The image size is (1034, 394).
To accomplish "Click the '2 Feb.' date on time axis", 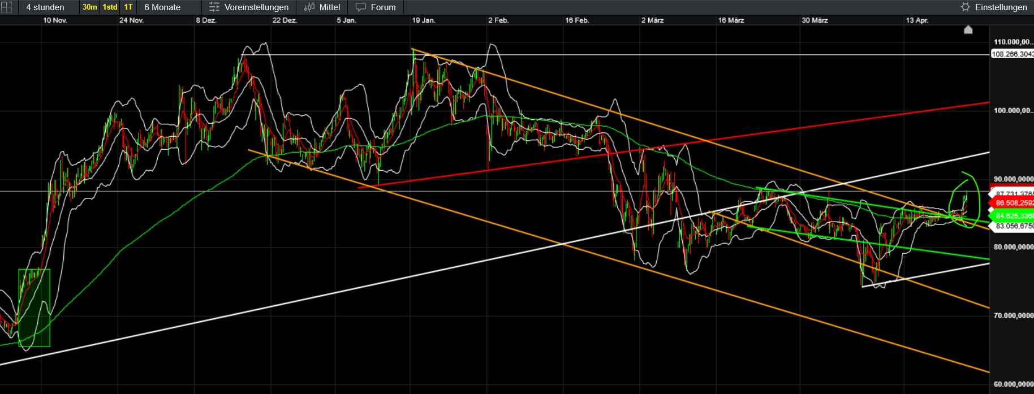I will pos(498,20).
